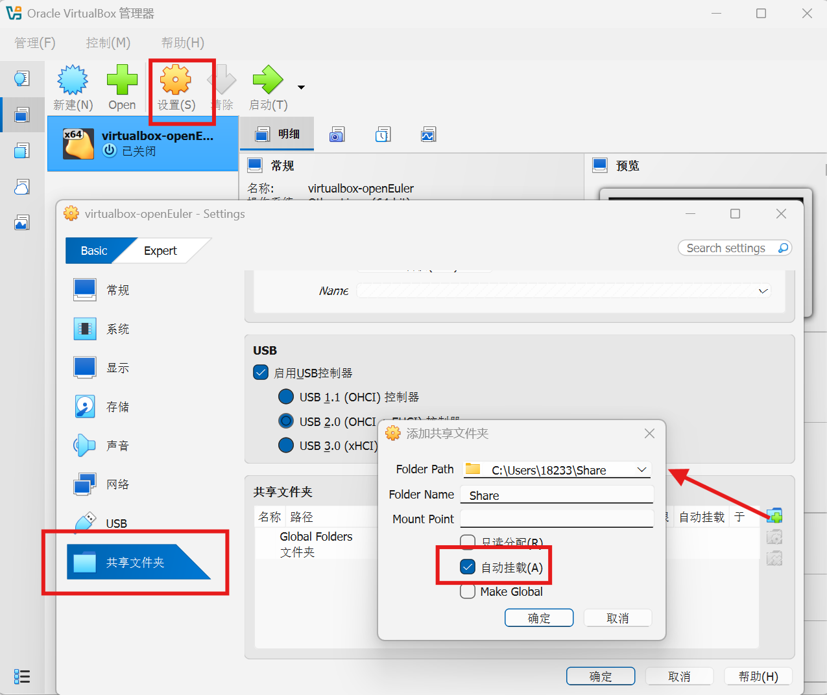Select the 系统 system settings category

(117, 329)
